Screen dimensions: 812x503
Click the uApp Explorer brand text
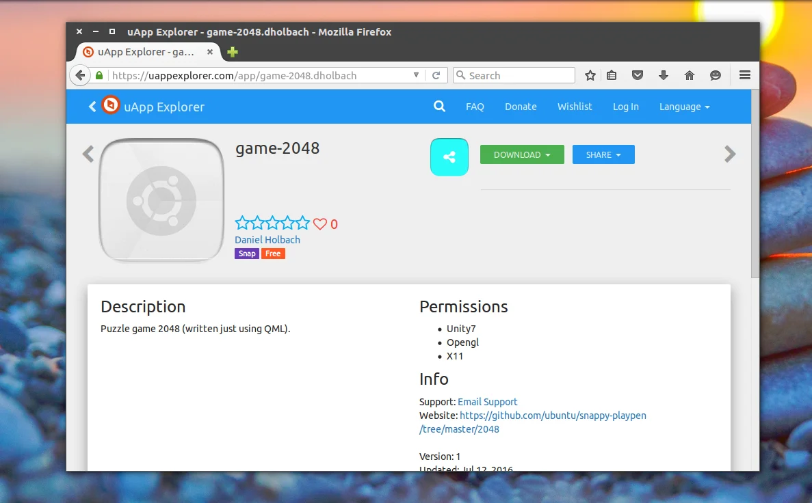(x=164, y=107)
